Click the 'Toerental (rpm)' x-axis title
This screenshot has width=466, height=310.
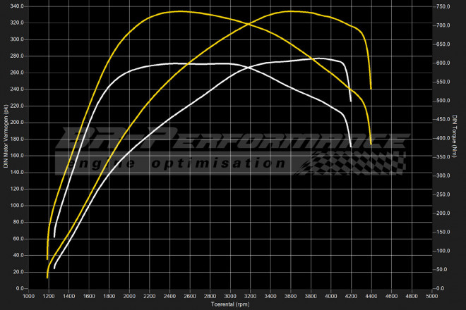tap(230, 304)
